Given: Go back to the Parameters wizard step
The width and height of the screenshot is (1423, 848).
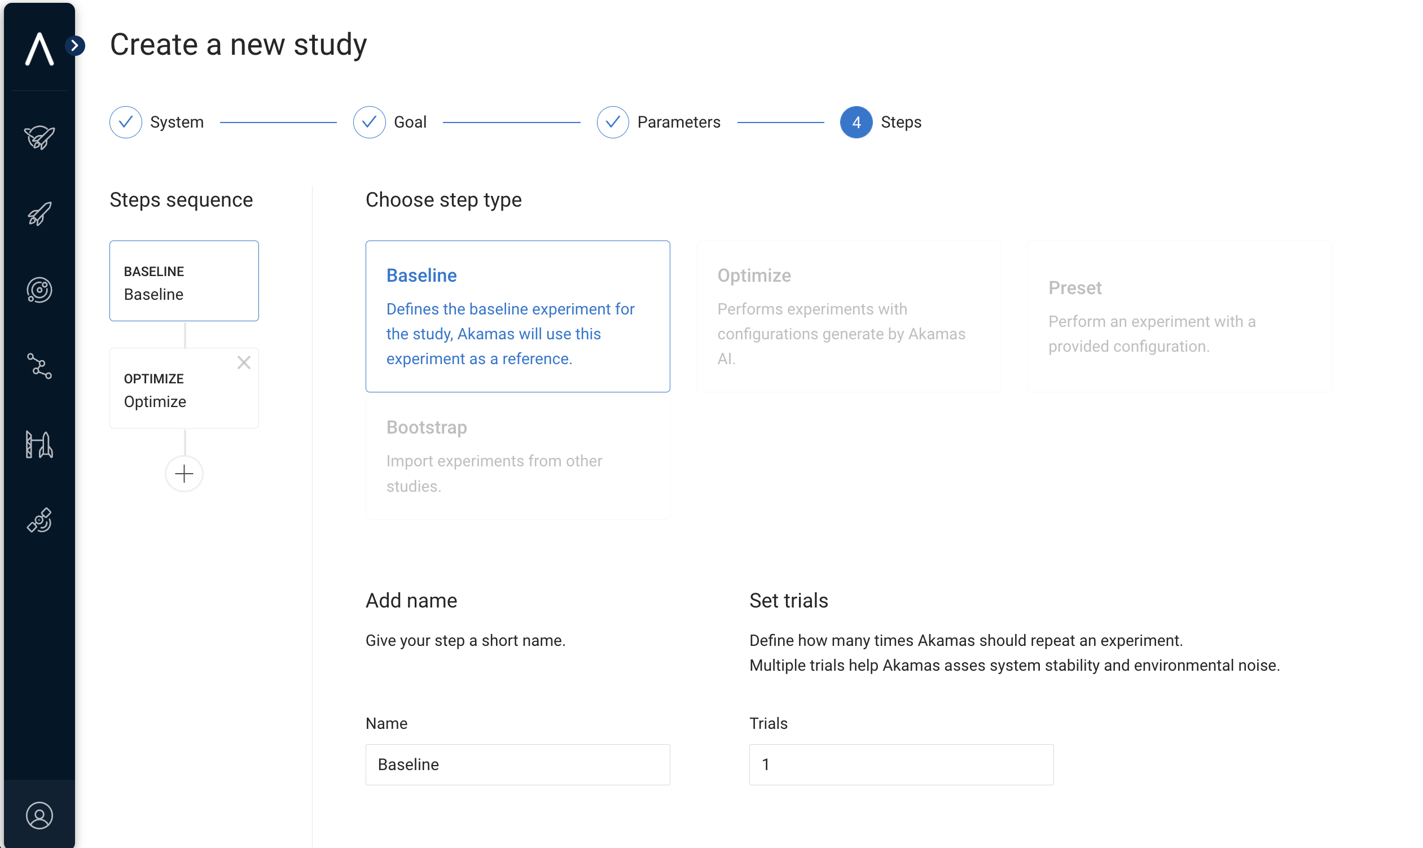Looking at the screenshot, I should (659, 123).
